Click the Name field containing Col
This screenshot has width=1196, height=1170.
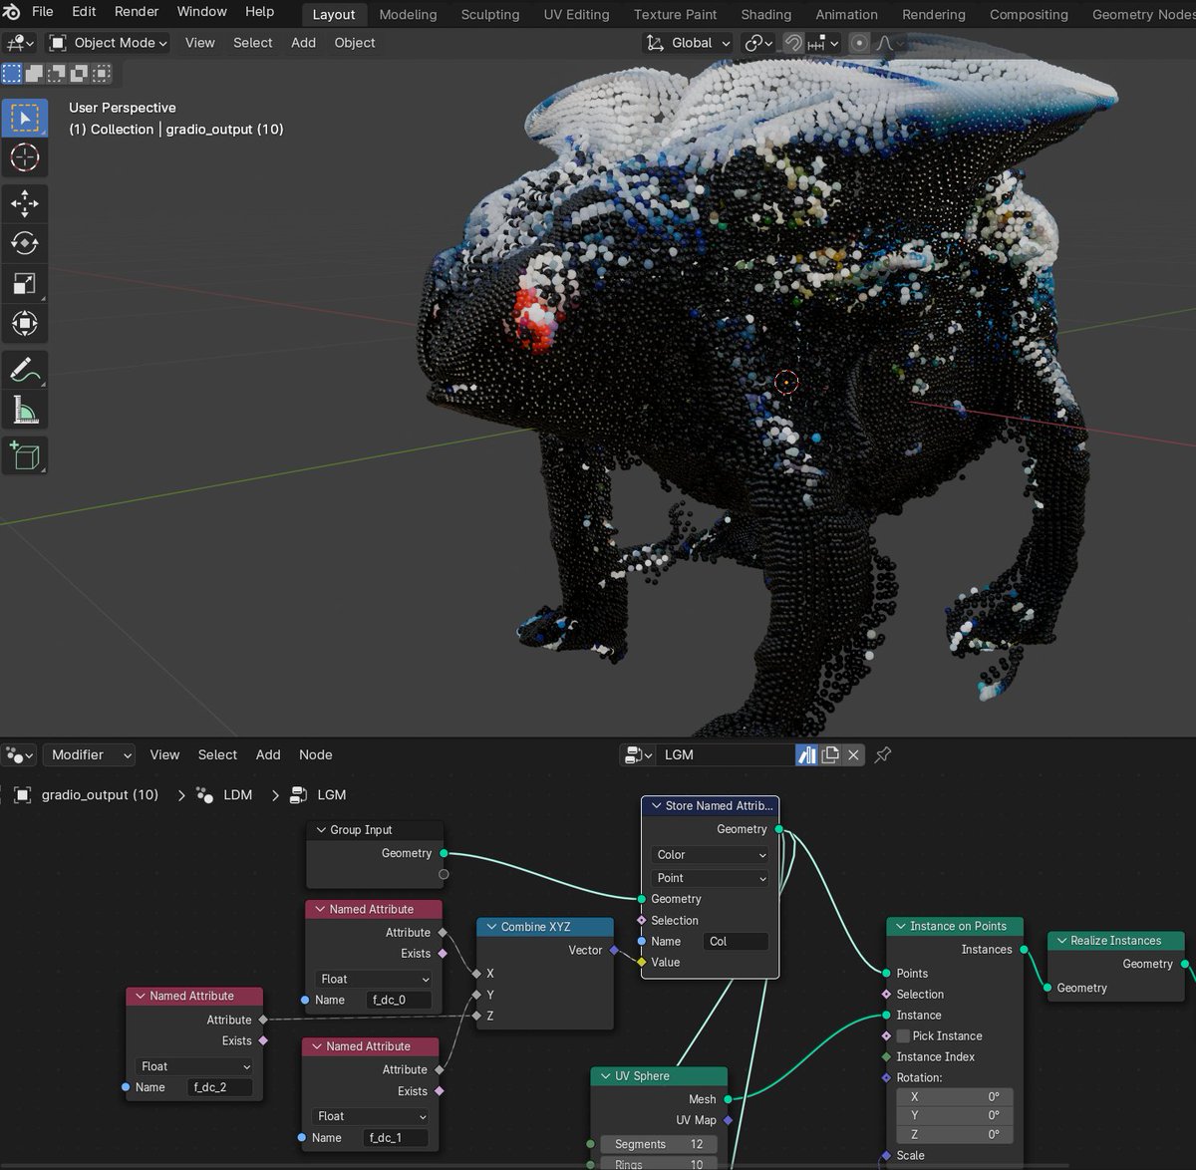735,941
